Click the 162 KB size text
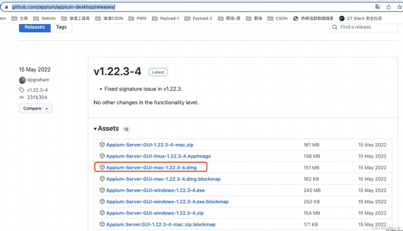 (311, 179)
